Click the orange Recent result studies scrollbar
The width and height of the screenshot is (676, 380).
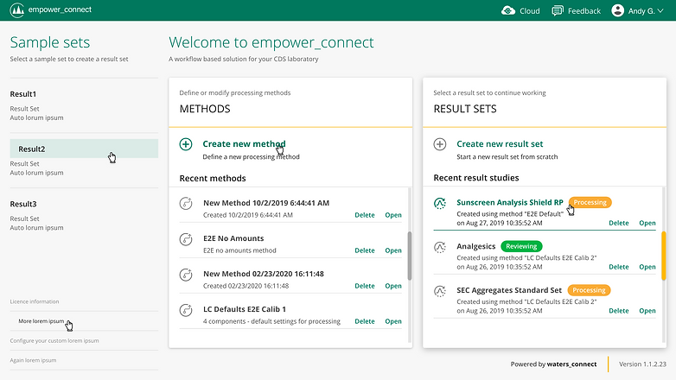tap(664, 256)
